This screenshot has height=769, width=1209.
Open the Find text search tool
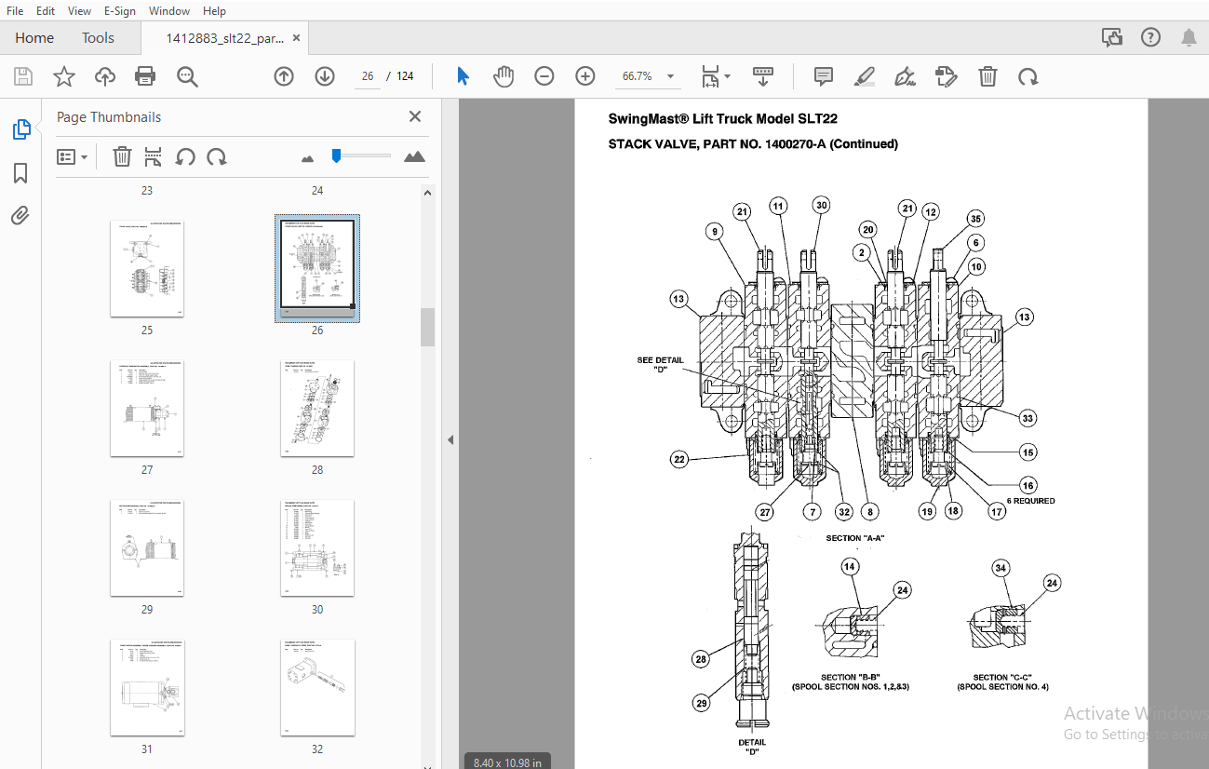[x=187, y=76]
